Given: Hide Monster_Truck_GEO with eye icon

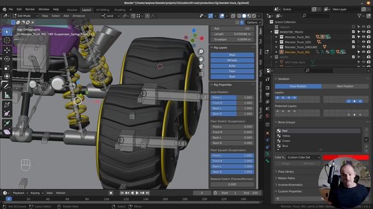Looking at the screenshot, I should [364, 42].
